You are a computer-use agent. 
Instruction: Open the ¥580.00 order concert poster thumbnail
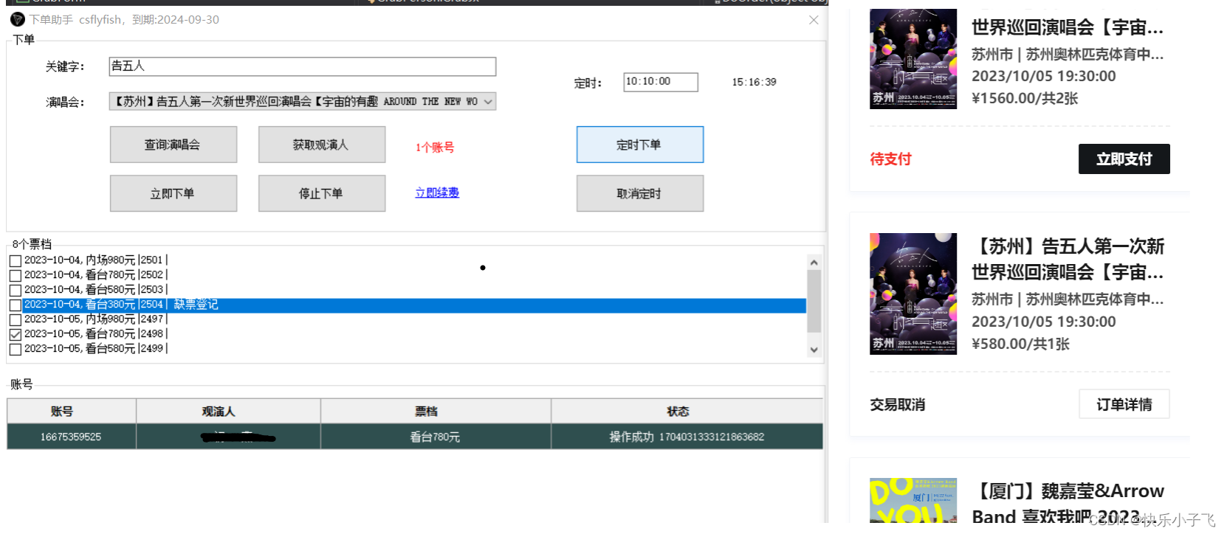913,294
